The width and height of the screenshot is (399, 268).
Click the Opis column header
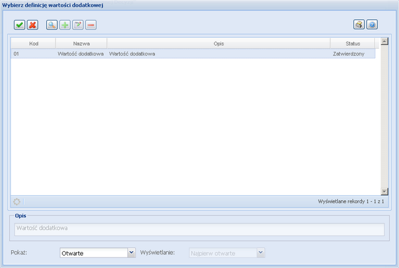tap(218, 43)
